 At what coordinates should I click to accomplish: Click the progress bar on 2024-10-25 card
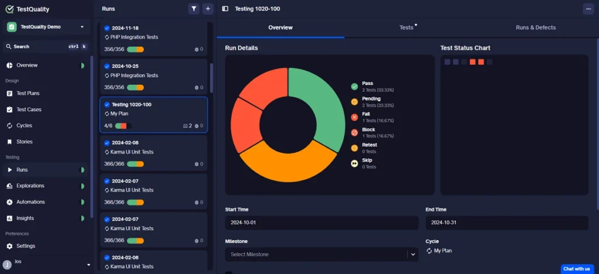tap(135, 87)
